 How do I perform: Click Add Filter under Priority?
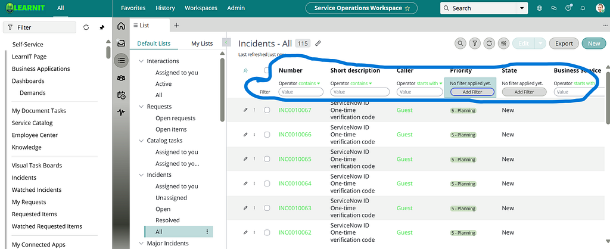coord(472,92)
